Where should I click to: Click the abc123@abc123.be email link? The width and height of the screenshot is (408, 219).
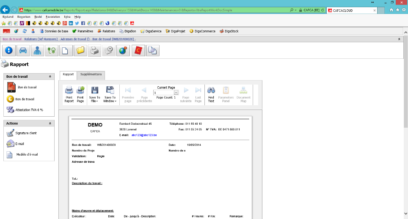[x=144, y=135]
